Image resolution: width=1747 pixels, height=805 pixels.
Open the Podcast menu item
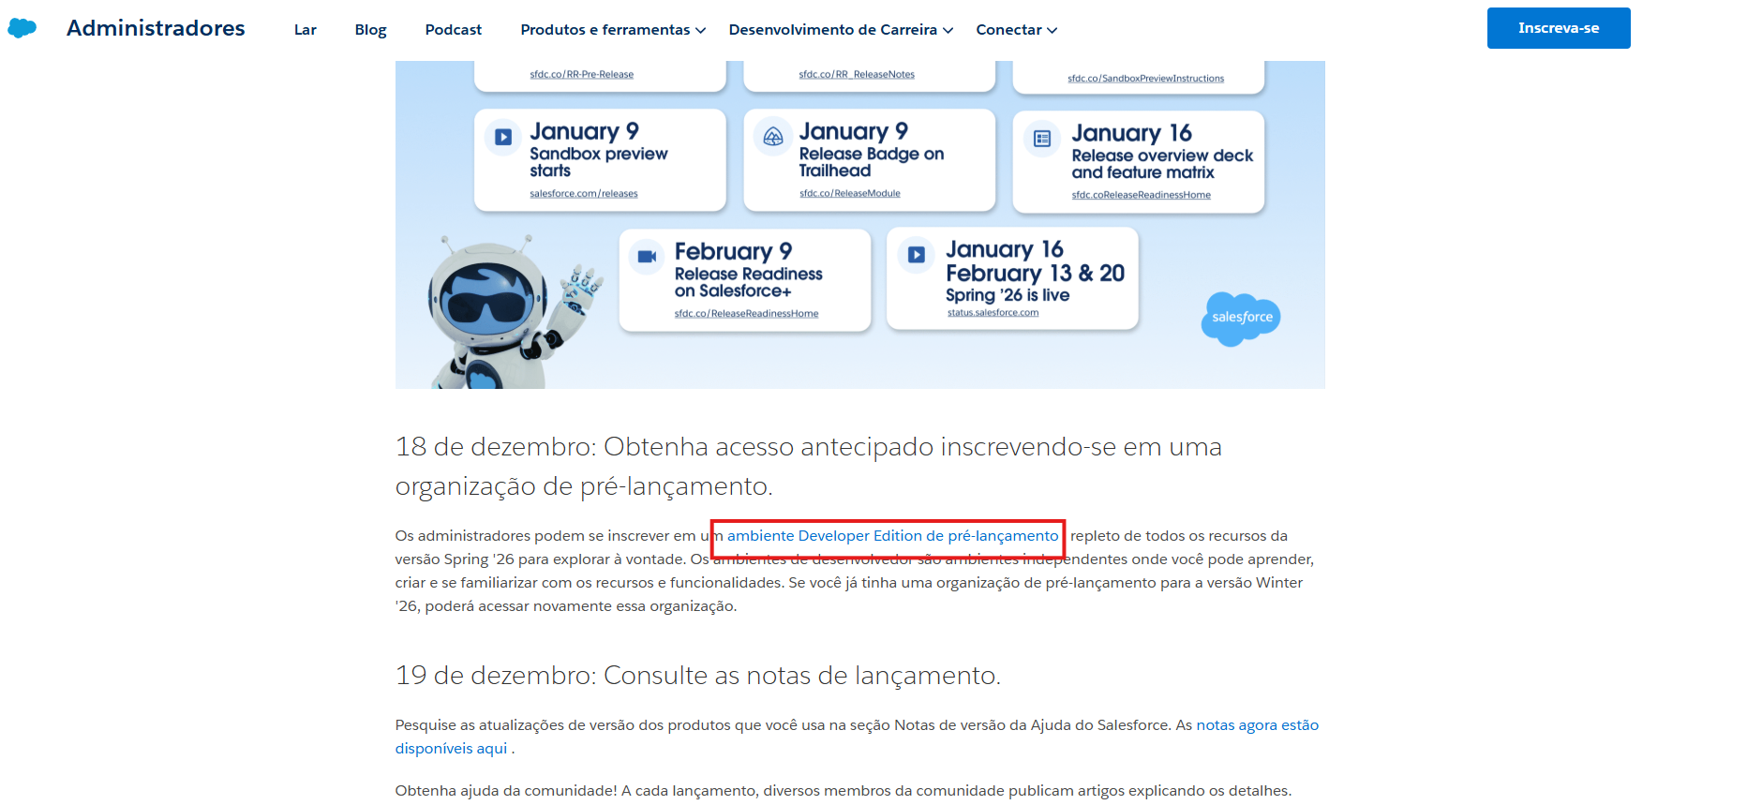point(454,30)
